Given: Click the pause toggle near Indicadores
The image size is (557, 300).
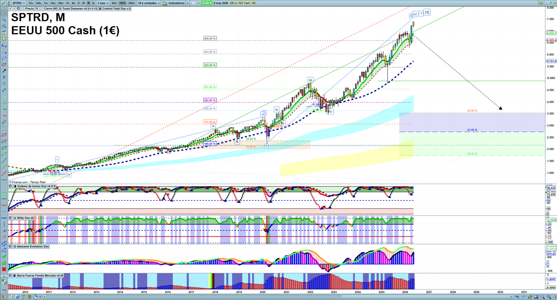Looking at the screenshot, I should (x=193, y=3).
